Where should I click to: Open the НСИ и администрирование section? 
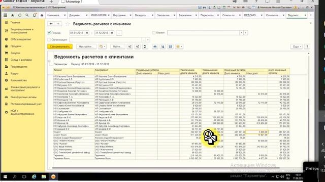22,112
